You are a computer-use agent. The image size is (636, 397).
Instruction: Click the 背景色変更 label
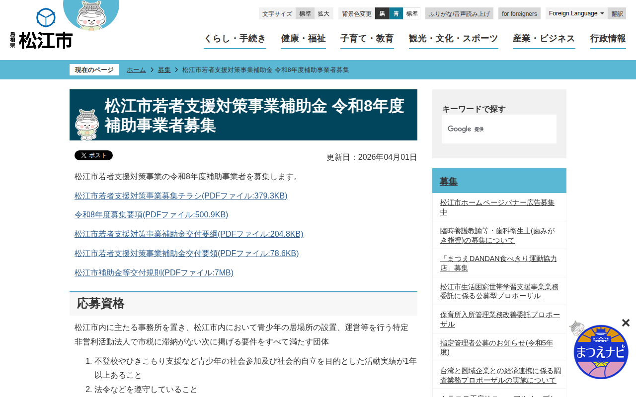pyautogui.click(x=357, y=13)
